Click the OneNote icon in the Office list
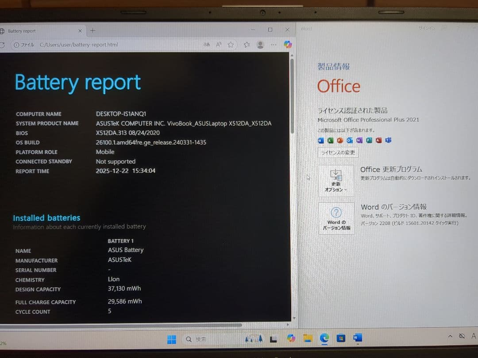 [x=359, y=141]
